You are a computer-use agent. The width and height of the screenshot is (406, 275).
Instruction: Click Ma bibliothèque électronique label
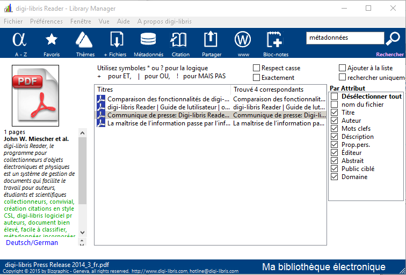(x=324, y=267)
